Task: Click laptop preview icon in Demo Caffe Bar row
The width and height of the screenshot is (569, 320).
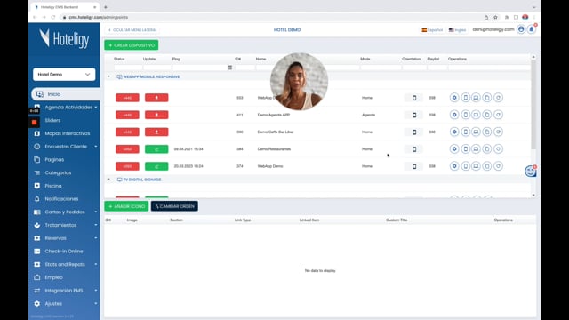Action: click(x=476, y=132)
